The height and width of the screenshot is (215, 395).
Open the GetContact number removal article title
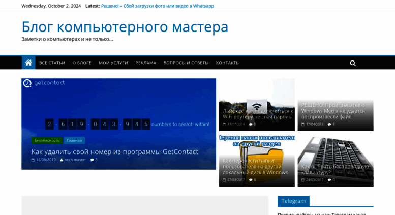pyautogui.click(x=115, y=151)
